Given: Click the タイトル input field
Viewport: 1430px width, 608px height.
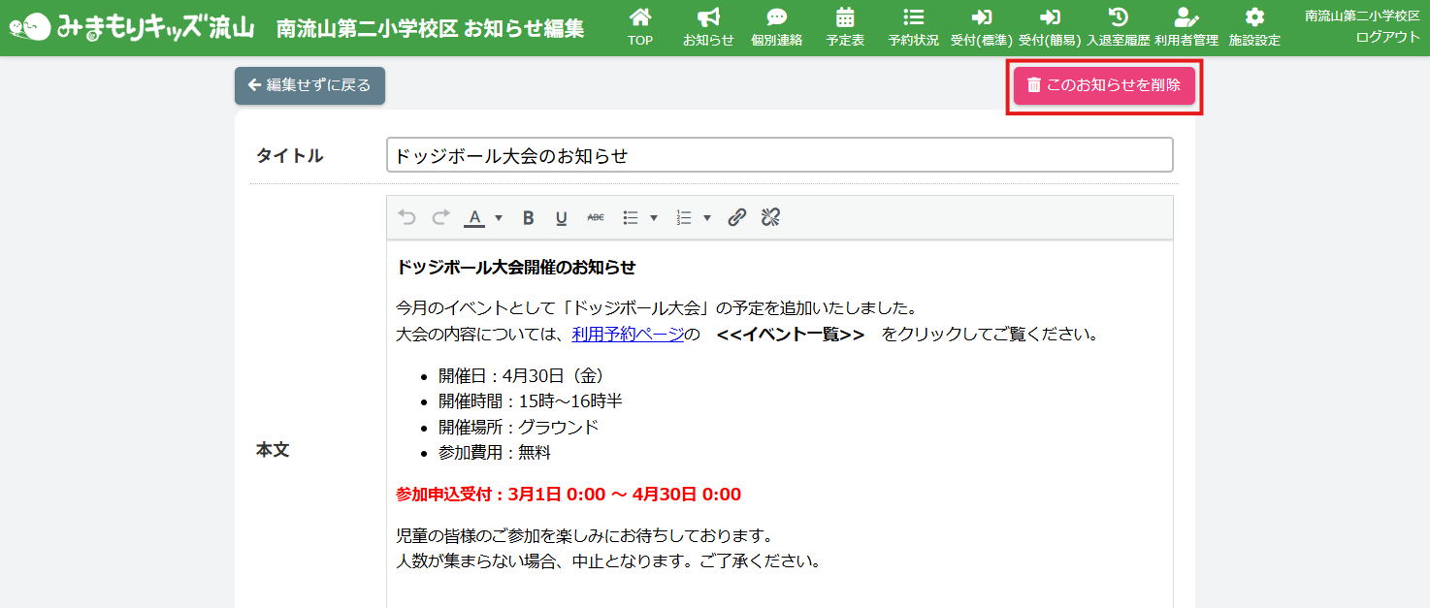Looking at the screenshot, I should click(779, 155).
